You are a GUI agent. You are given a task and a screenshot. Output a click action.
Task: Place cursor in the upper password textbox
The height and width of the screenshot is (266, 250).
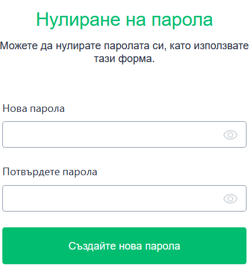point(124,135)
